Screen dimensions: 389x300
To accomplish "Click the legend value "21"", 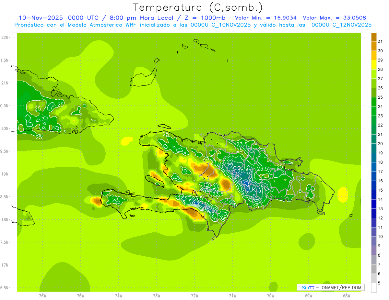I will point(381,134).
